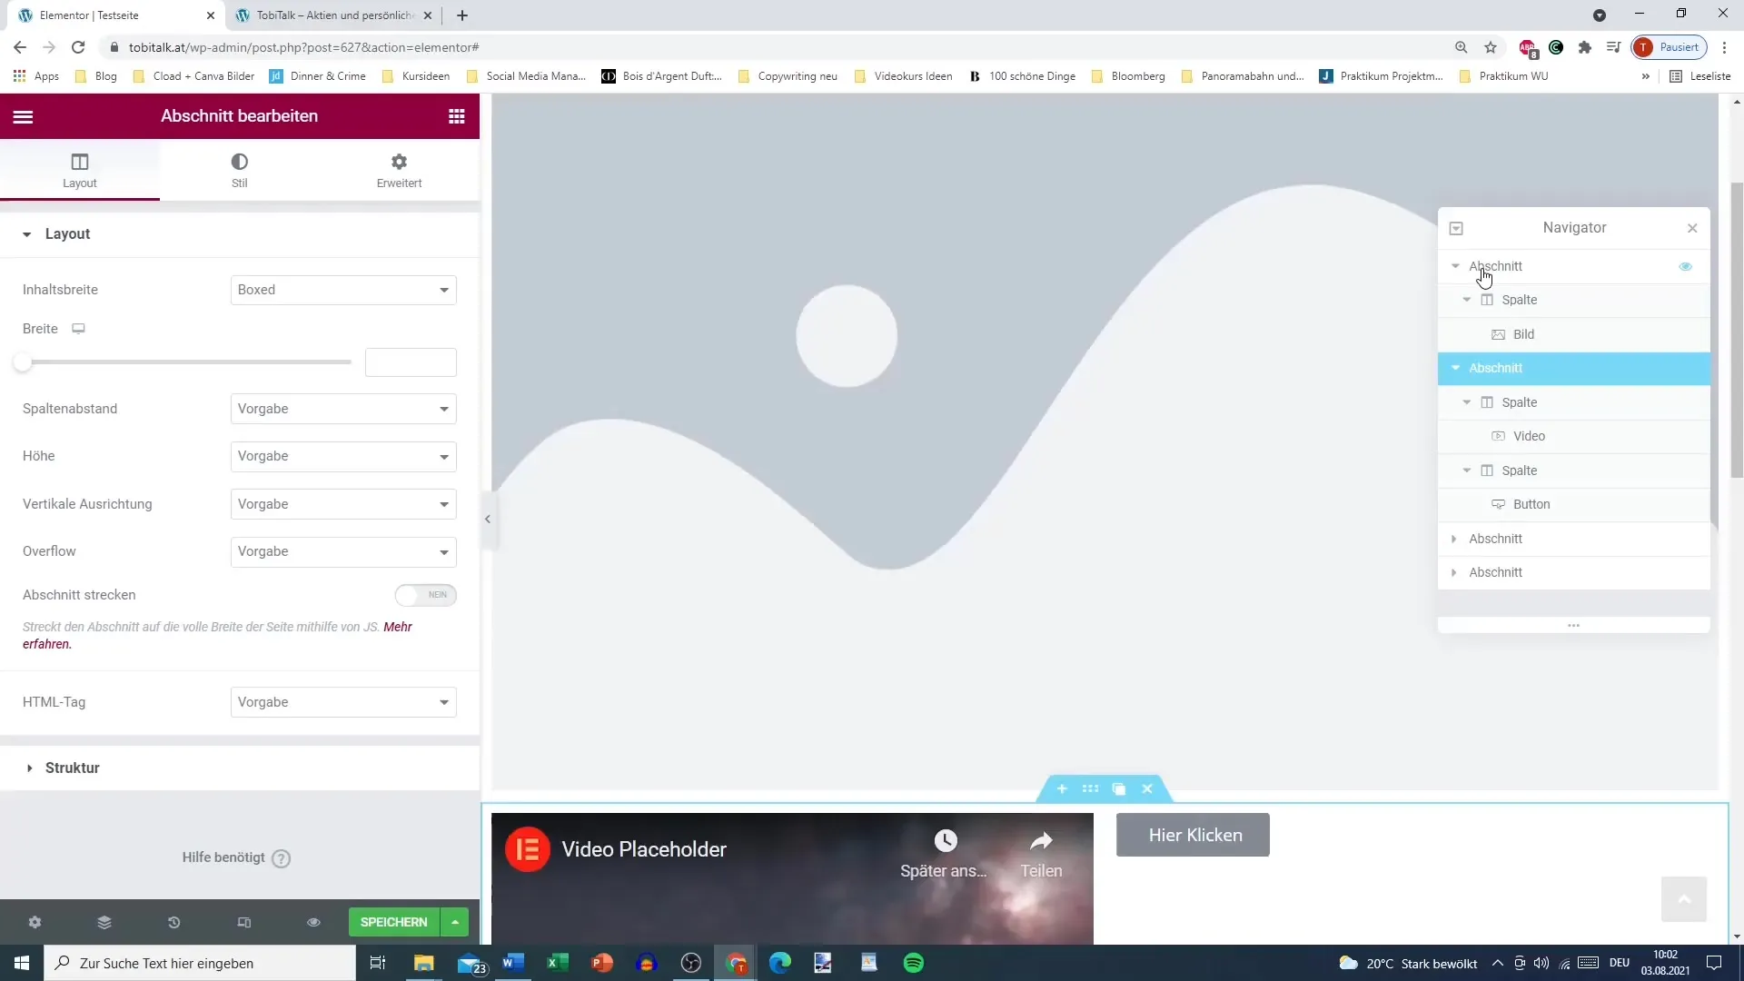Open the Höhe dropdown
This screenshot has height=981, width=1744.
click(343, 456)
